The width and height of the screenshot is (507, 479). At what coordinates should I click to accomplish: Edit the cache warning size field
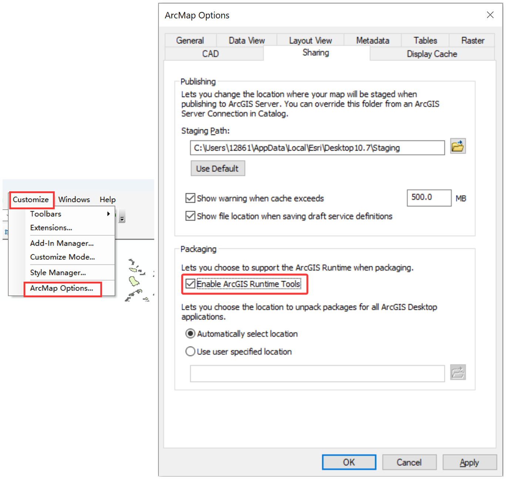(x=429, y=198)
